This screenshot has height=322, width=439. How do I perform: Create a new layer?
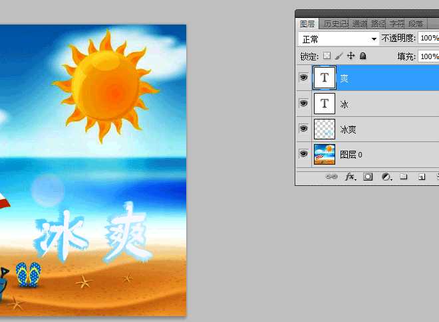(x=421, y=177)
